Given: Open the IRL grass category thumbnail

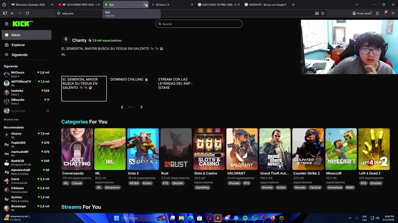Looking at the screenshot, I should tap(110, 149).
